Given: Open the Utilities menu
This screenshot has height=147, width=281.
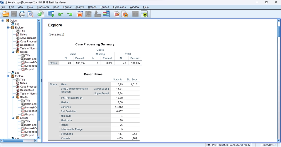Looking at the screenshot, I should point(105,7).
